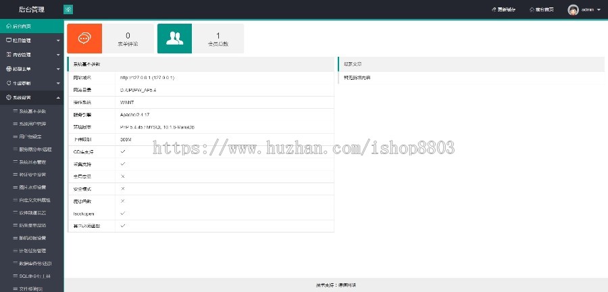Open 随机模板设置 submenu item
608x292 pixels.
point(32,238)
